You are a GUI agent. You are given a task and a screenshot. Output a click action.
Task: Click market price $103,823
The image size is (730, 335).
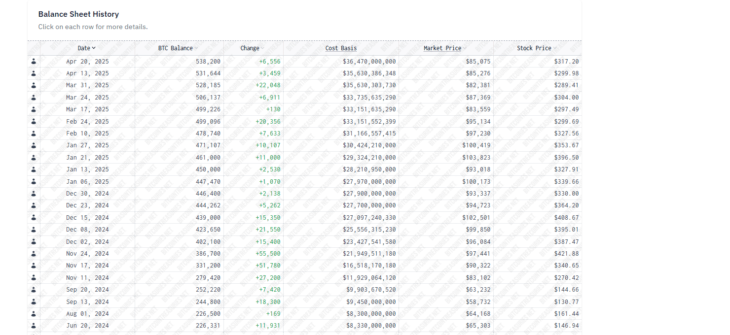click(x=476, y=158)
